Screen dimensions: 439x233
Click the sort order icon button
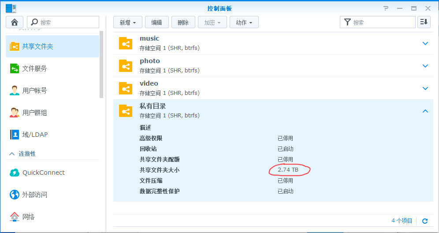[424, 22]
